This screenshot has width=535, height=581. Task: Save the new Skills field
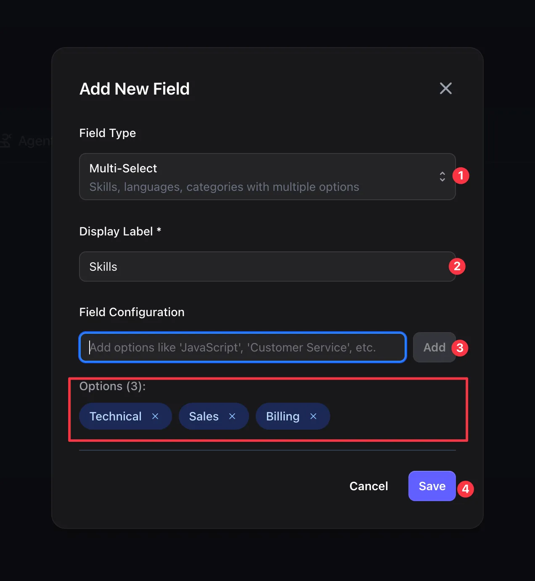tap(432, 486)
